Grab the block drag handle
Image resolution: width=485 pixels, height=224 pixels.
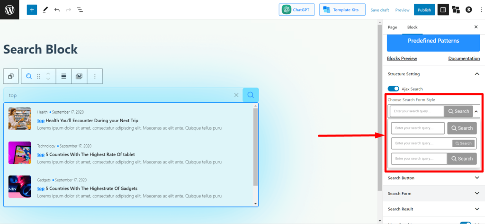39,76
